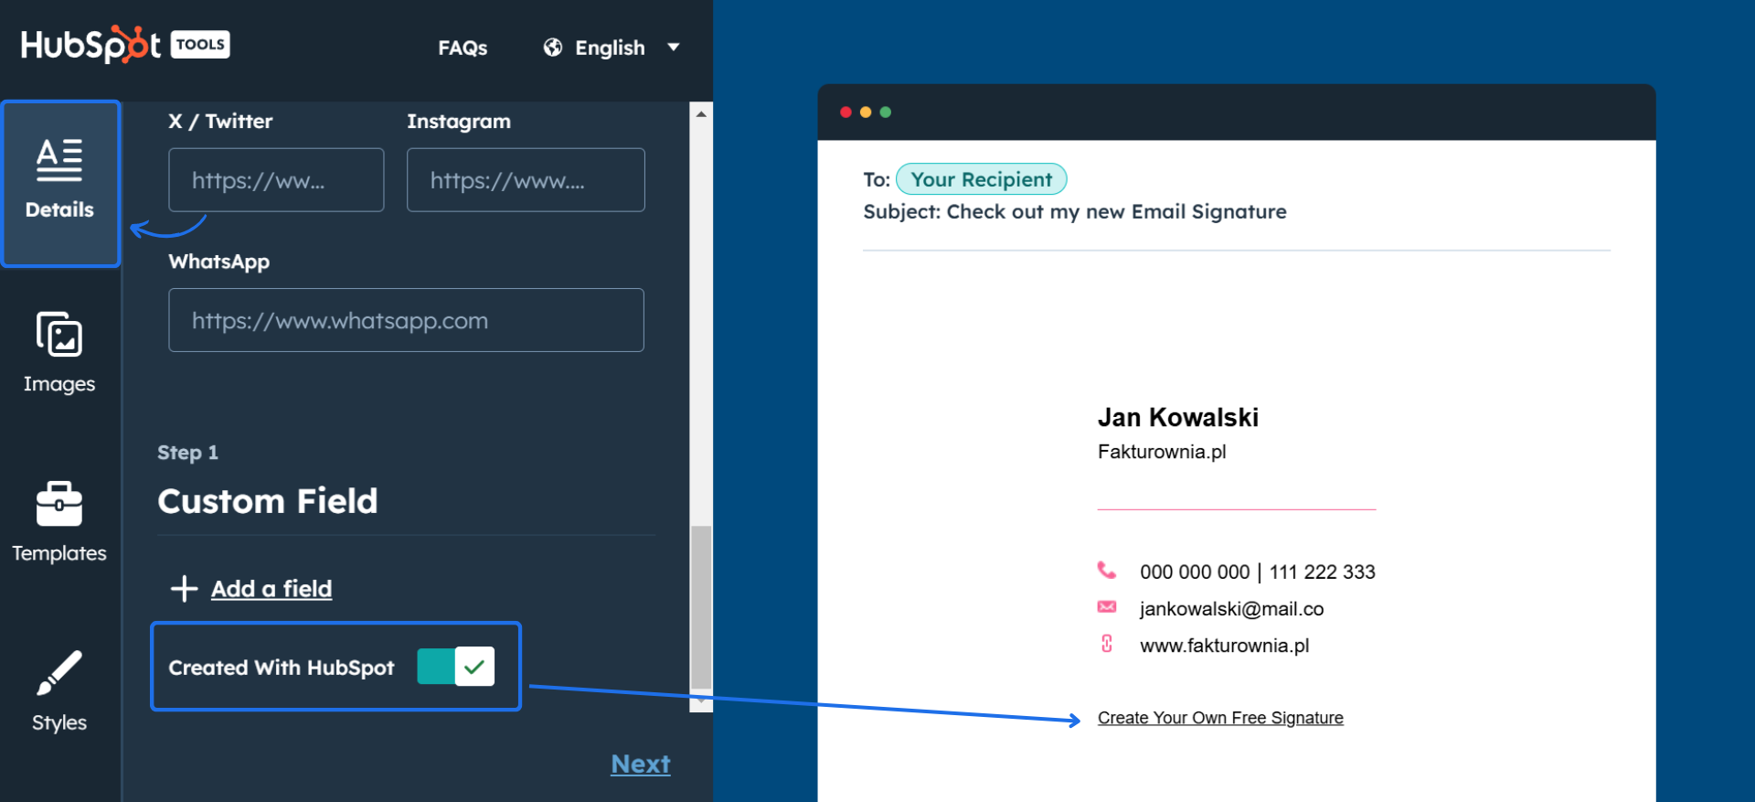Click the yellow window dot in preview
This screenshot has width=1755, height=802.
point(866,112)
